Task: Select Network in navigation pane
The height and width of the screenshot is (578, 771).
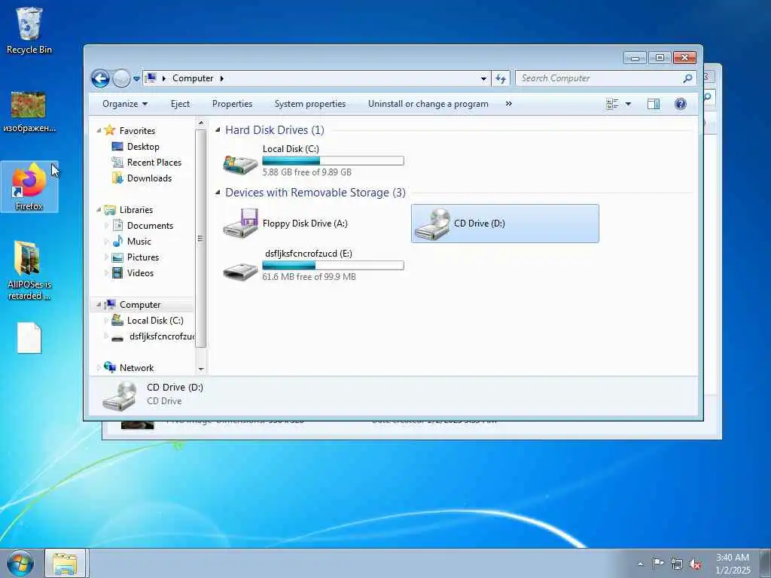Action: 137,367
